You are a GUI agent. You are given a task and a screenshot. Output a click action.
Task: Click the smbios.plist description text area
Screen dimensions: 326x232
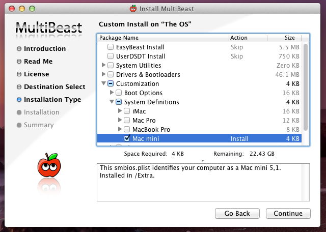200,182
